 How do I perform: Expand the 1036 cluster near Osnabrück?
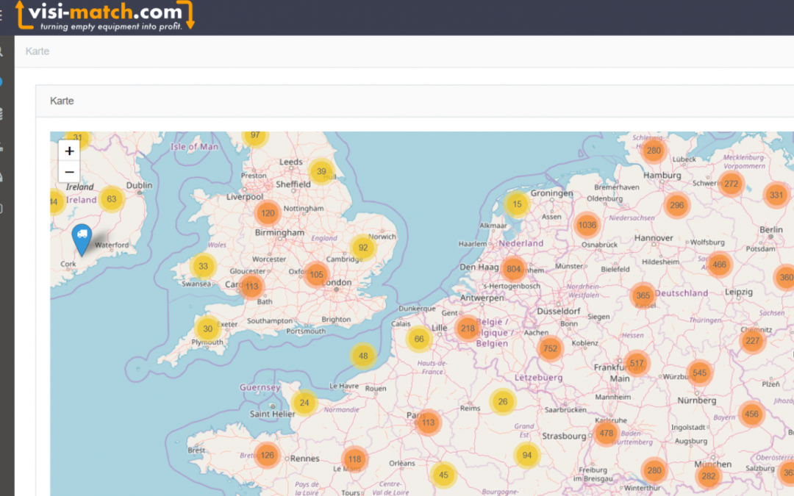tap(587, 225)
